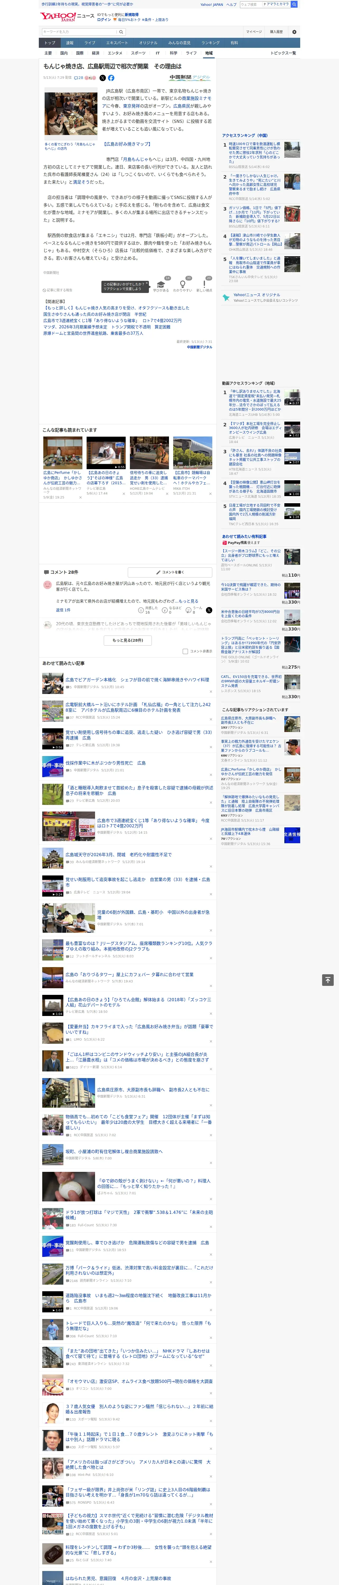The image size is (339, 1585).
Task: Click the 購入履歴 link
Action: [x=276, y=32]
